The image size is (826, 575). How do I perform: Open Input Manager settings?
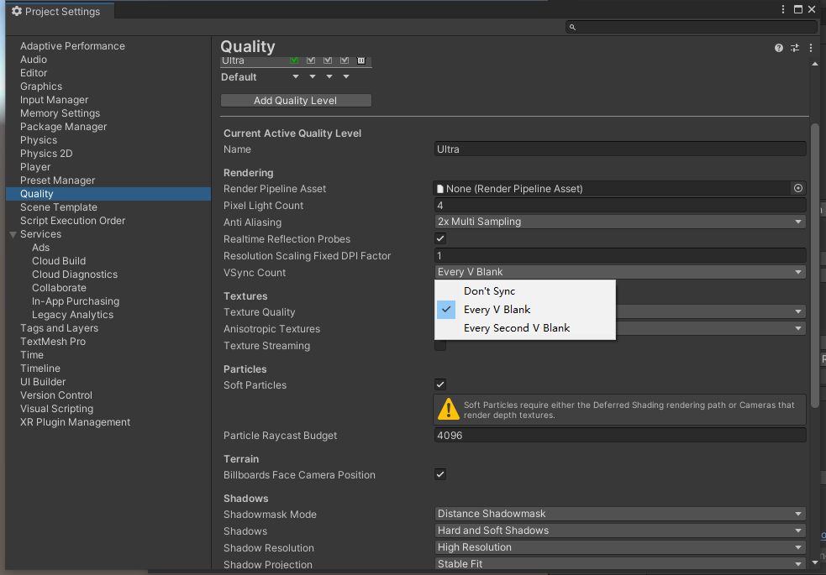(55, 99)
